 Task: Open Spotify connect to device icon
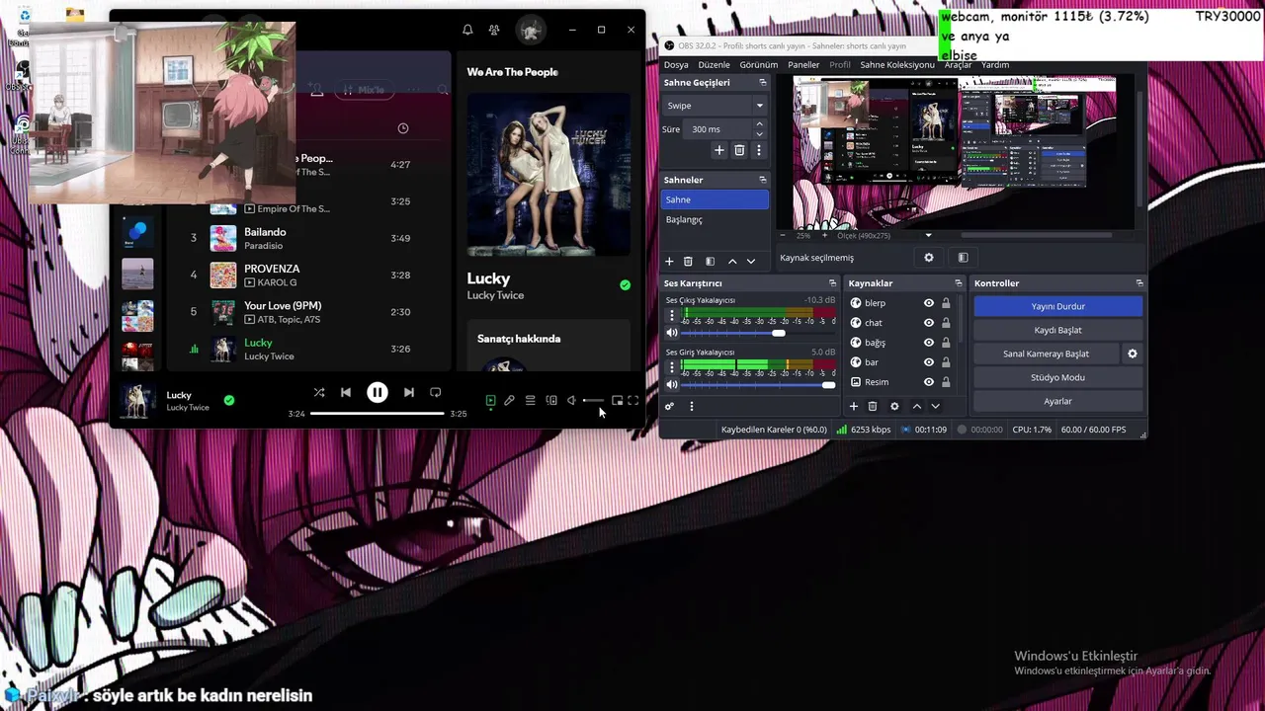tap(551, 400)
